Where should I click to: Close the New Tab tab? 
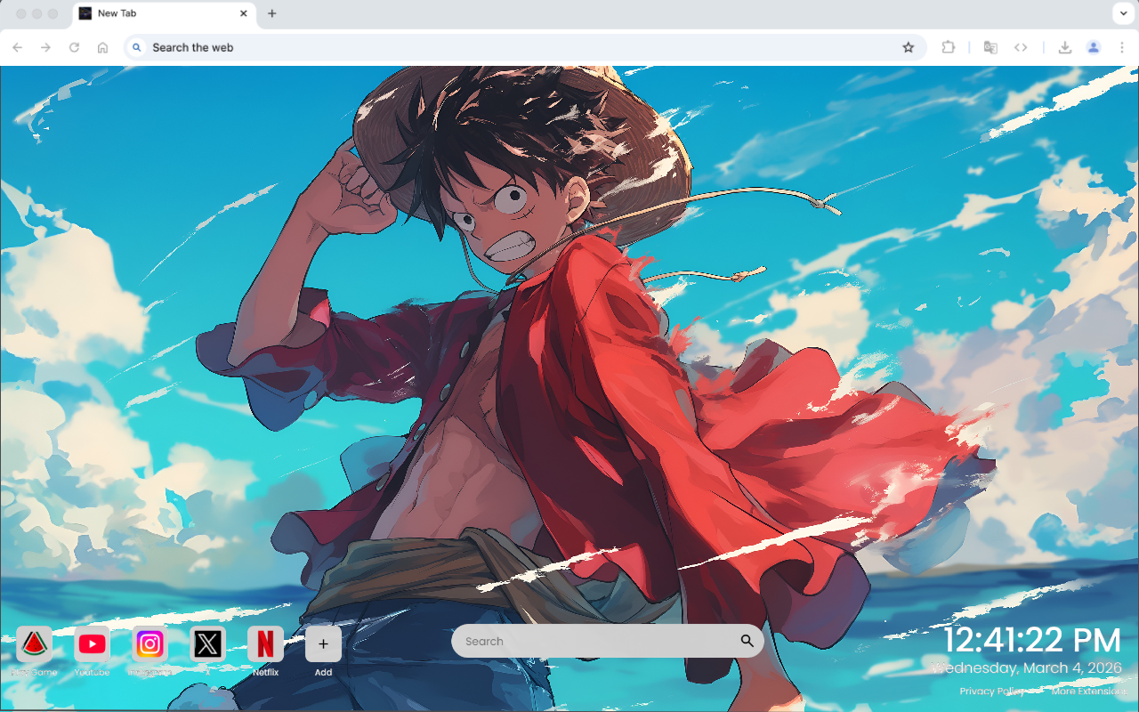tap(244, 13)
